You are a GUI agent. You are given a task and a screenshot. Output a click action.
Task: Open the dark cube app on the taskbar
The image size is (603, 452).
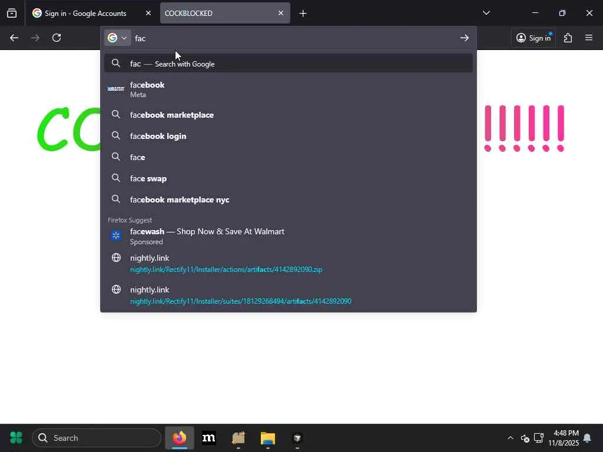pyautogui.click(x=297, y=438)
